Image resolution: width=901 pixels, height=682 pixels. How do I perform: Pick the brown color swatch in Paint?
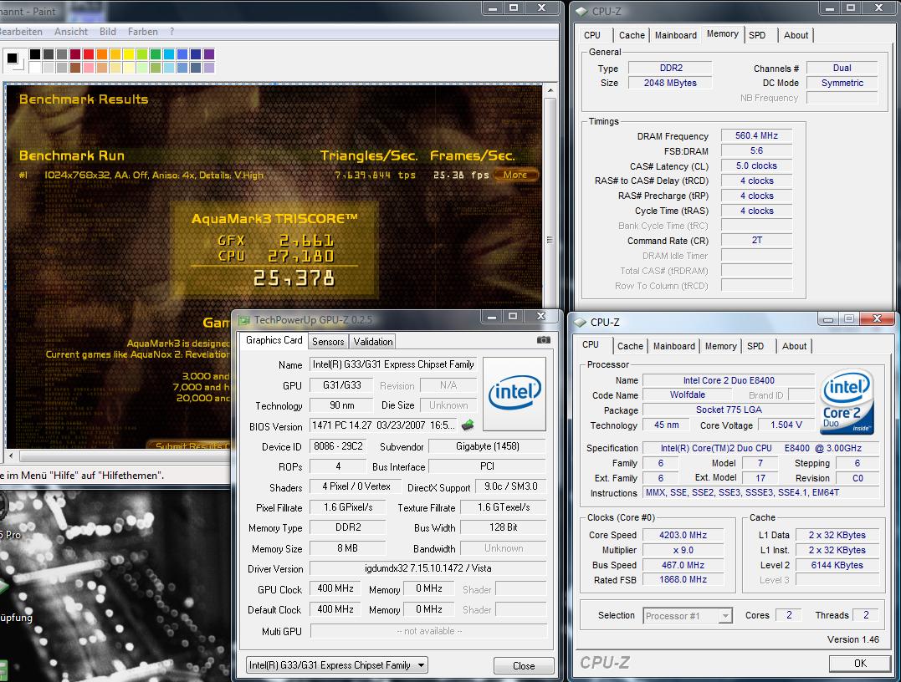pyautogui.click(x=75, y=67)
